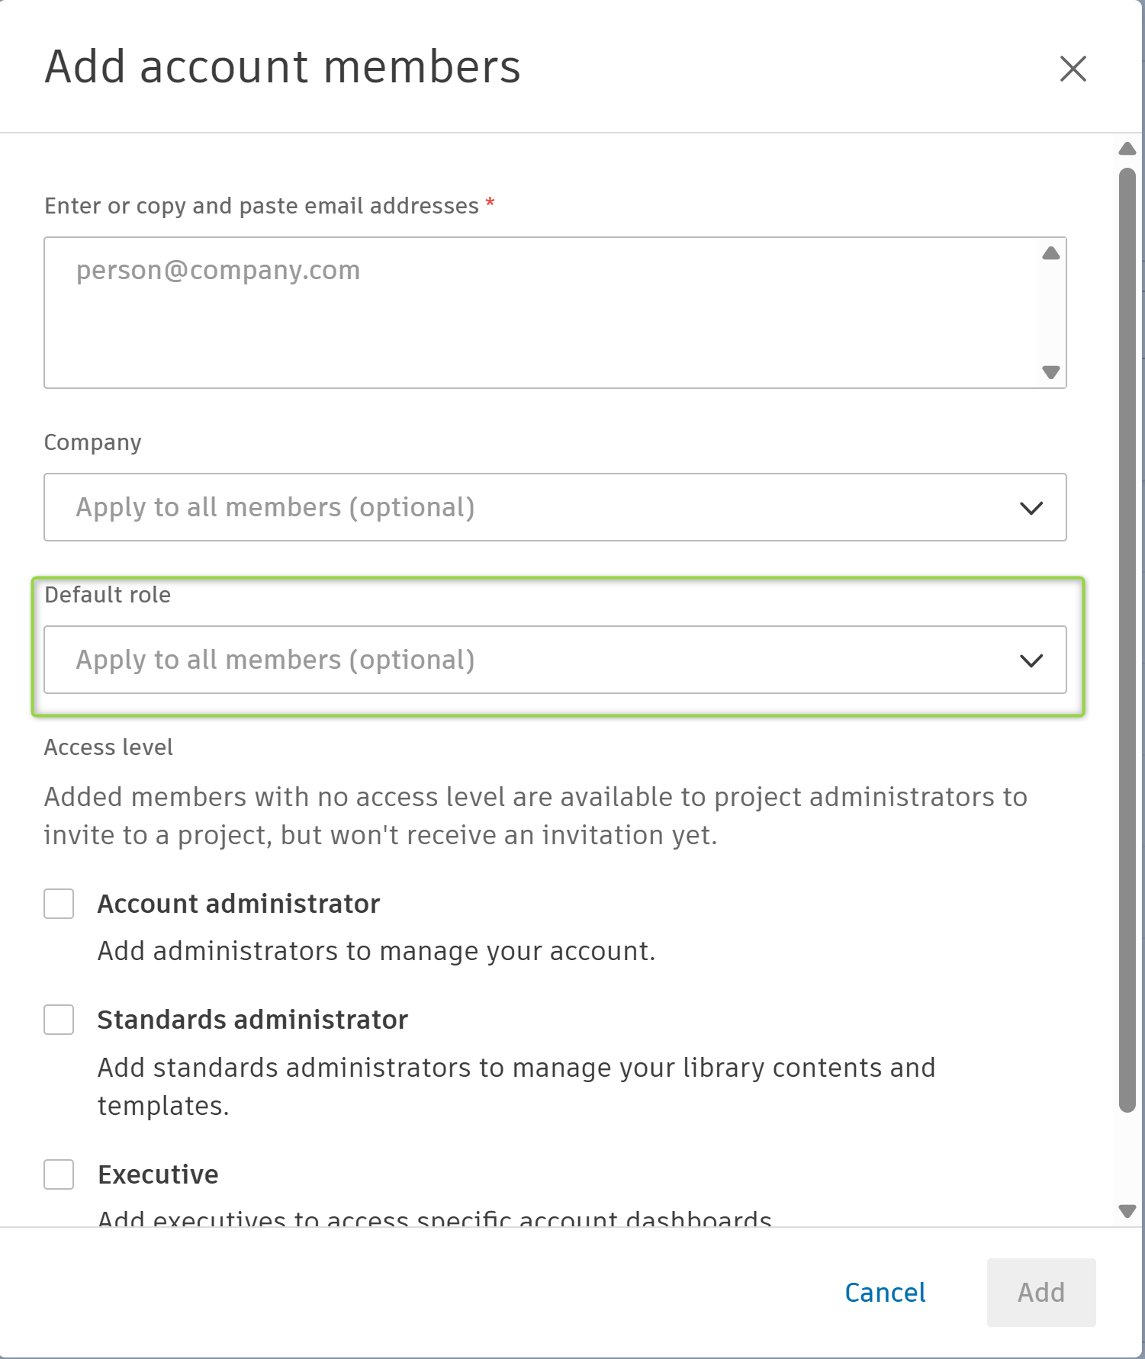
Task: Click "Enter or copy and paste email addresses" label
Action: click(262, 206)
